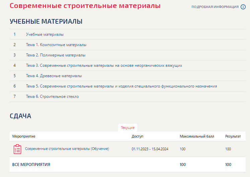Open Тема 5 on специального функционального назначения

pos(121,86)
